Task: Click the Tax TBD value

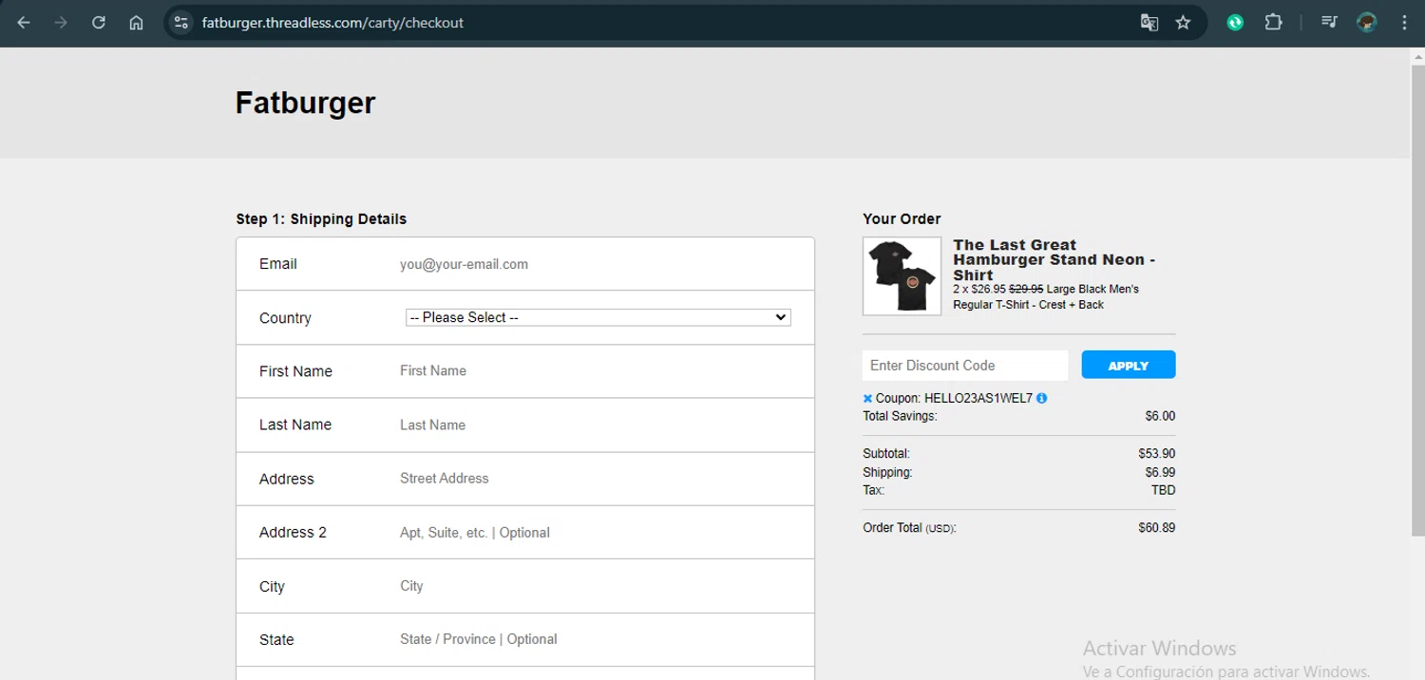Action: [1164, 491]
